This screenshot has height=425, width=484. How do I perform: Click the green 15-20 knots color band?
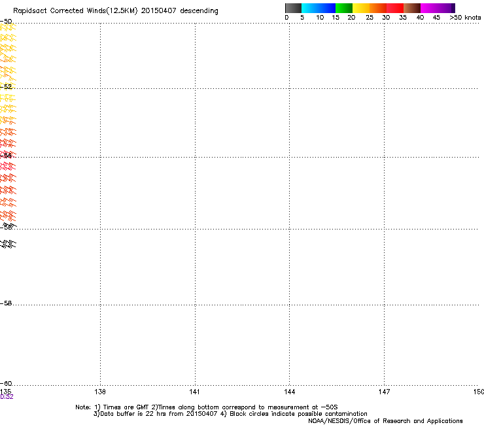click(344, 8)
